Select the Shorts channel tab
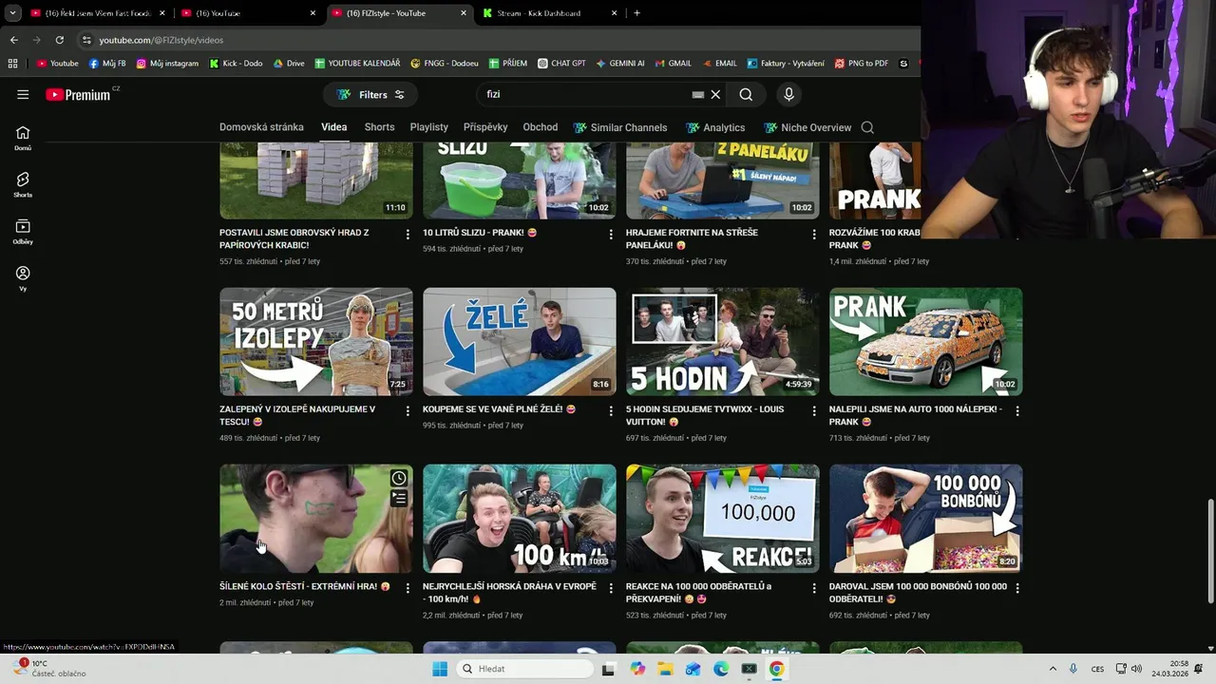The image size is (1216, 684). [x=379, y=127]
